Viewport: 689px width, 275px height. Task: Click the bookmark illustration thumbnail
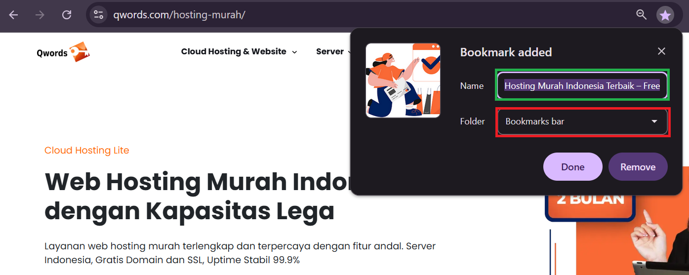[x=403, y=80]
